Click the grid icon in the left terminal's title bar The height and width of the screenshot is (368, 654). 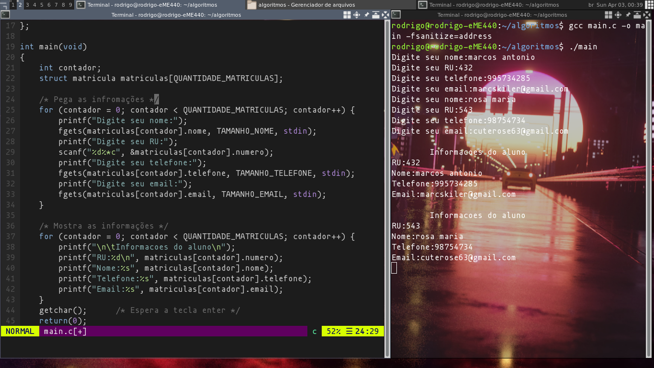click(347, 15)
